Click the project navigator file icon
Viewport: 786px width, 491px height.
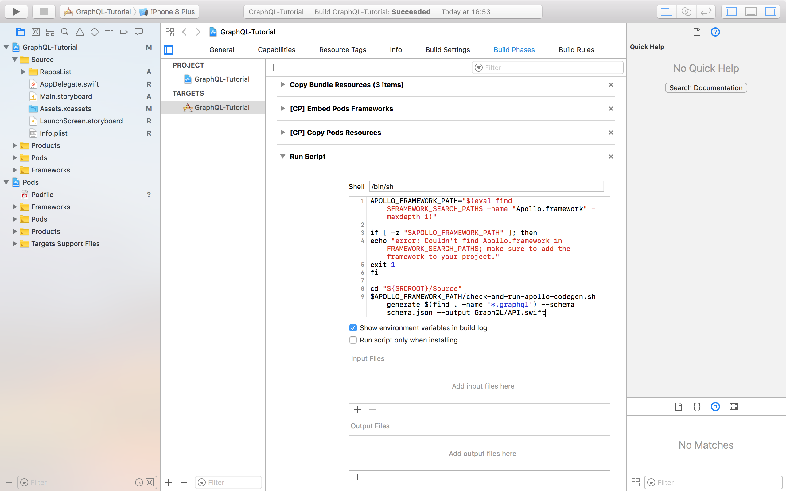[x=20, y=32]
